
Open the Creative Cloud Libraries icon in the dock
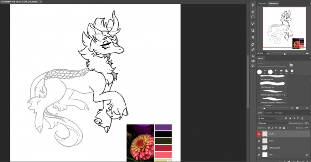[253, 61]
